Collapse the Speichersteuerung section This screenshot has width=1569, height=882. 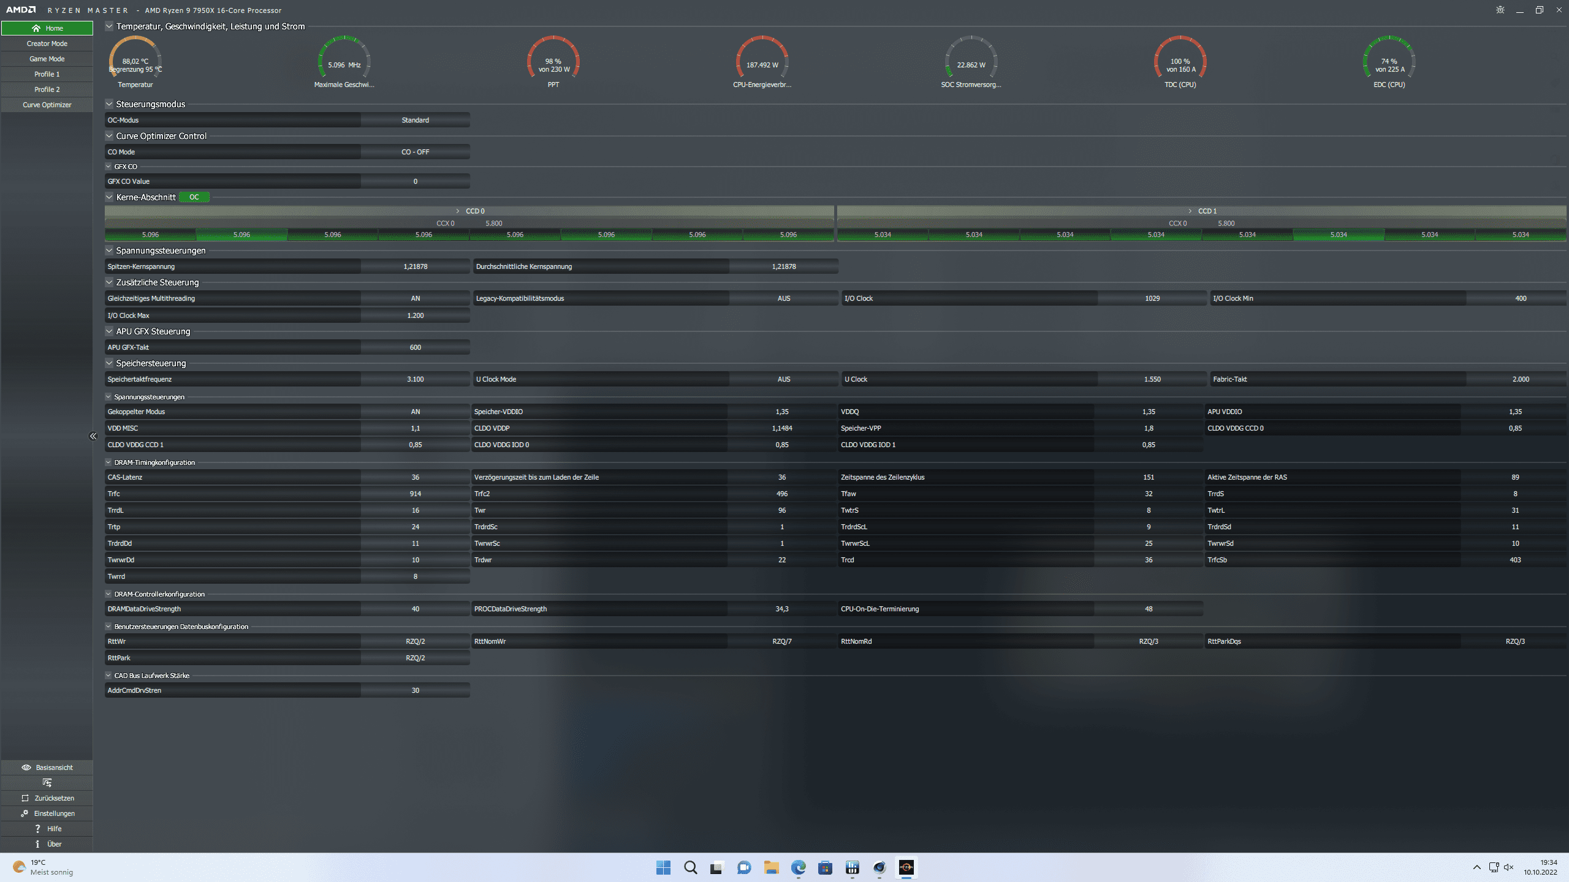point(109,363)
